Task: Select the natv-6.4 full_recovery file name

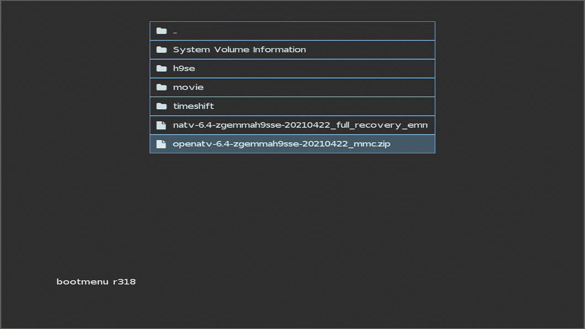Action: click(x=300, y=125)
